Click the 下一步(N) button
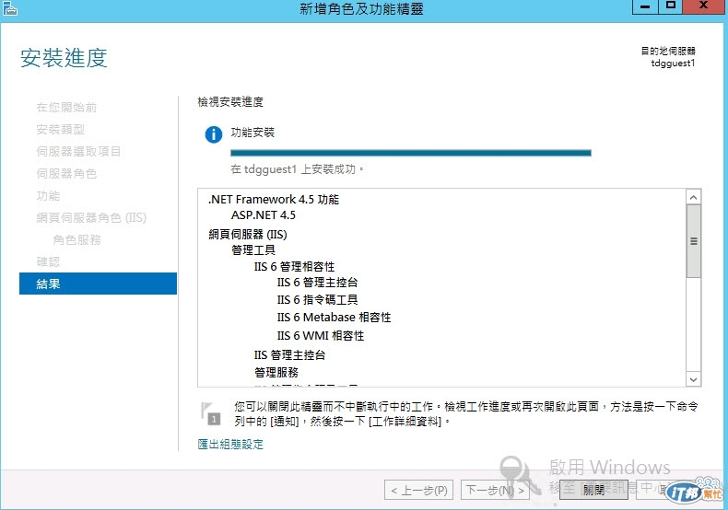Viewport: 728px width, 510px height. (x=496, y=490)
